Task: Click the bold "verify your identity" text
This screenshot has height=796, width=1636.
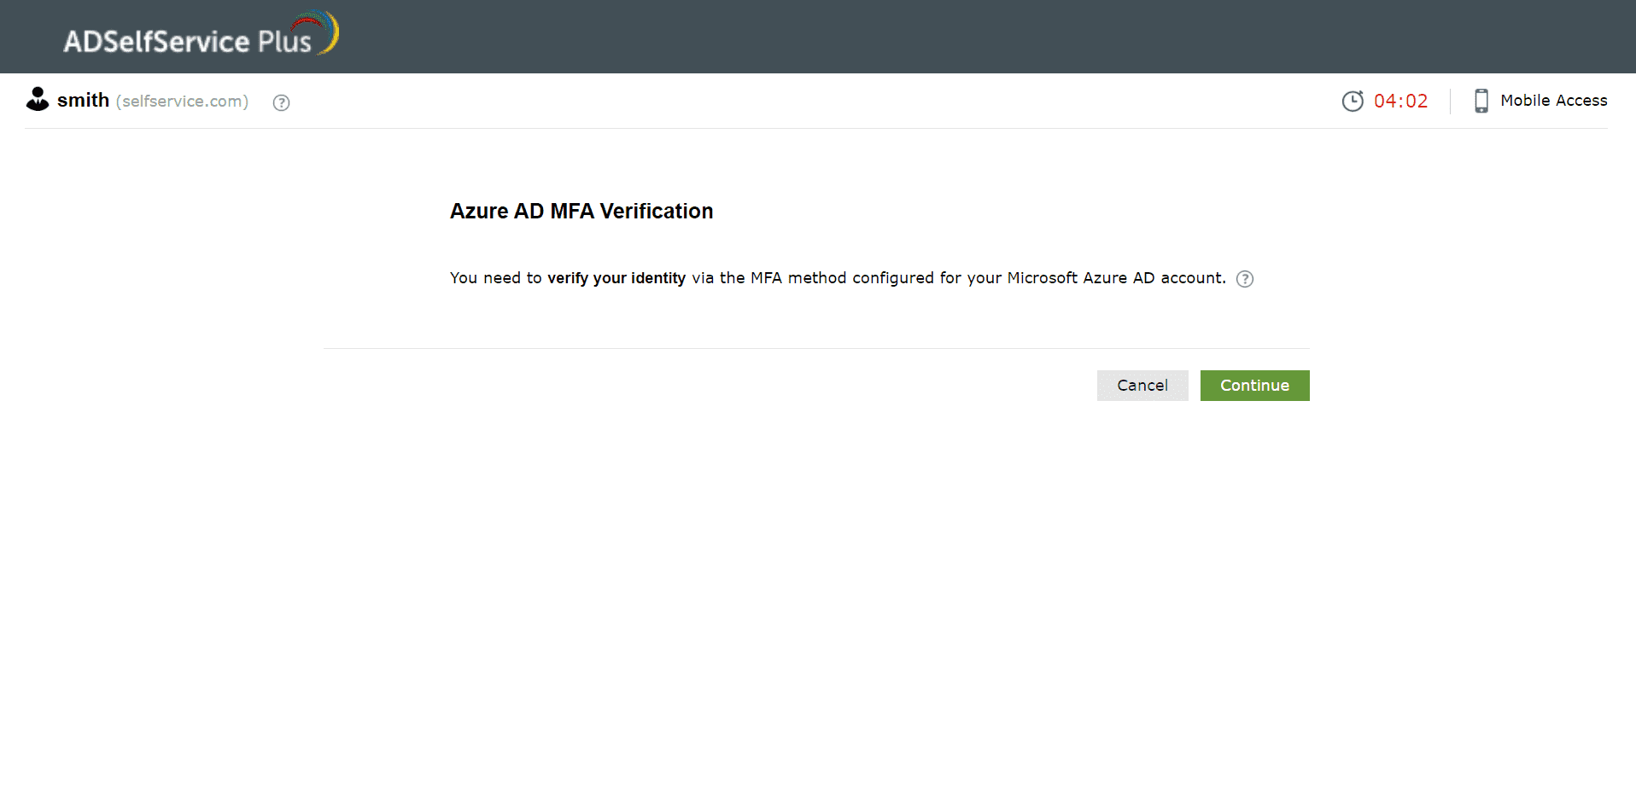Action: [616, 278]
